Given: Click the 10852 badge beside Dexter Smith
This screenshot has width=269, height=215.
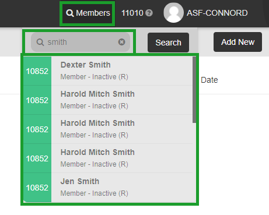Looking at the screenshot, I should (x=37, y=71).
